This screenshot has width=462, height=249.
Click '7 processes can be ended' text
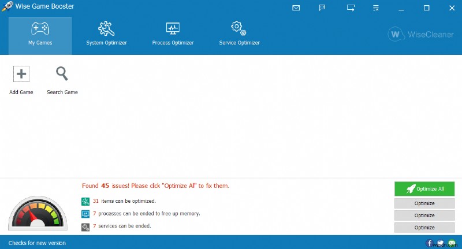(147, 213)
